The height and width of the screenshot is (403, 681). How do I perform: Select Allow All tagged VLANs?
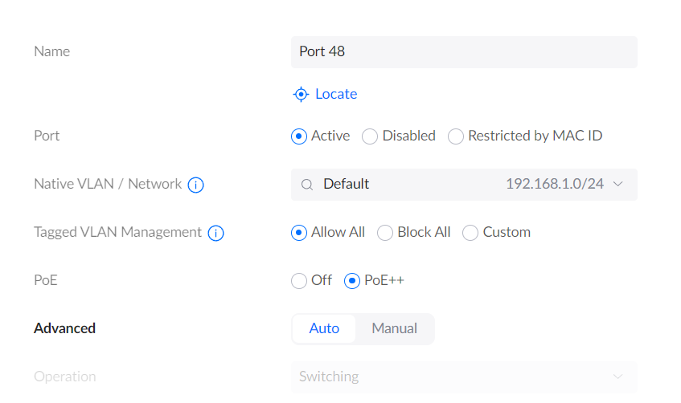[x=299, y=233]
